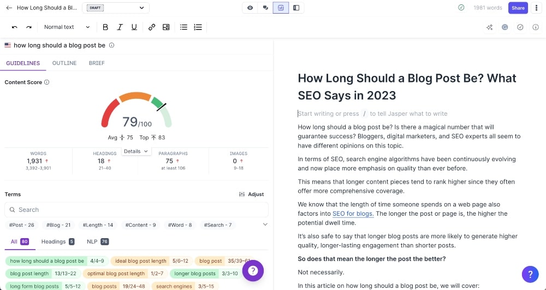
Task: Filter by #Length - 14 tag
Action: click(x=98, y=225)
